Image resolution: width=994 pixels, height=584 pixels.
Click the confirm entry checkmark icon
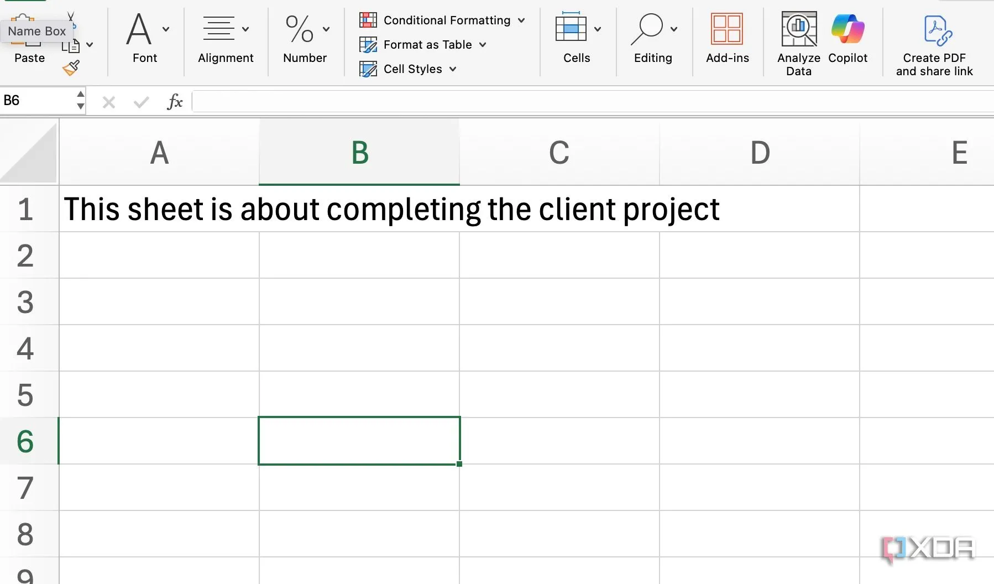(x=142, y=102)
